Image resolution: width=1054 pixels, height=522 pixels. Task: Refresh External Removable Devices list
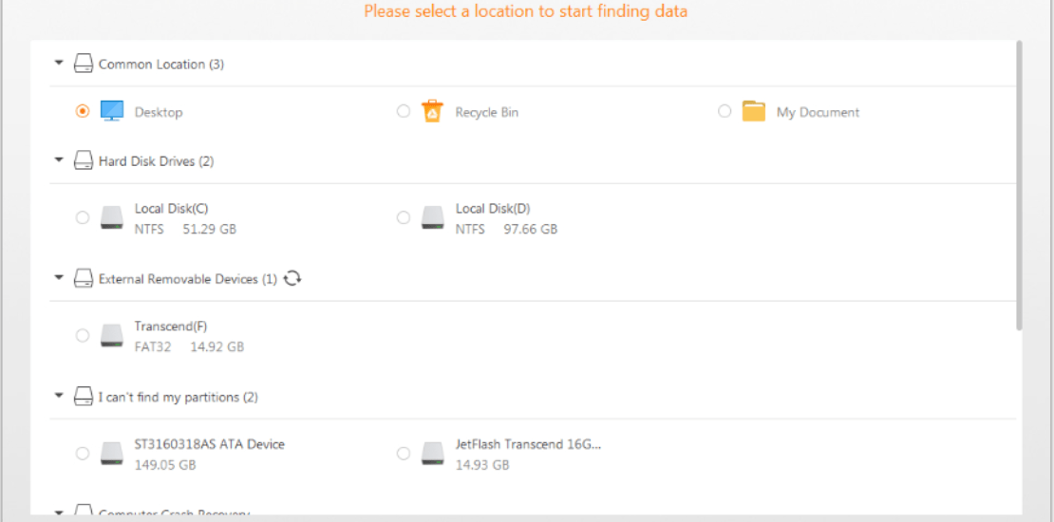pos(292,278)
